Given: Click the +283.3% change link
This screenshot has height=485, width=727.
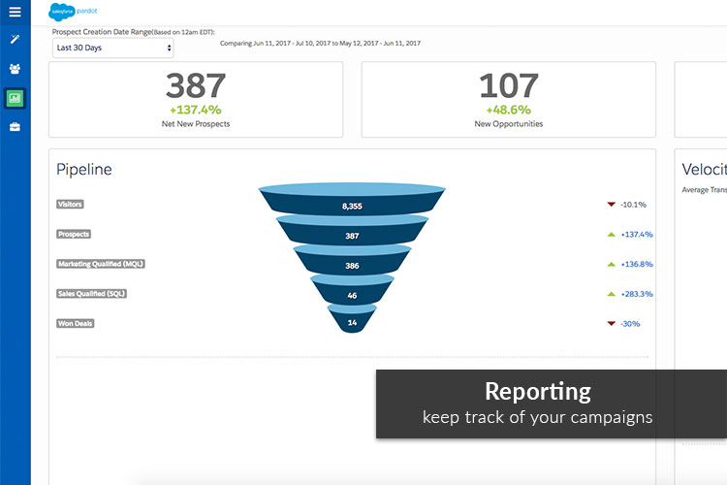Looking at the screenshot, I should [637, 294].
